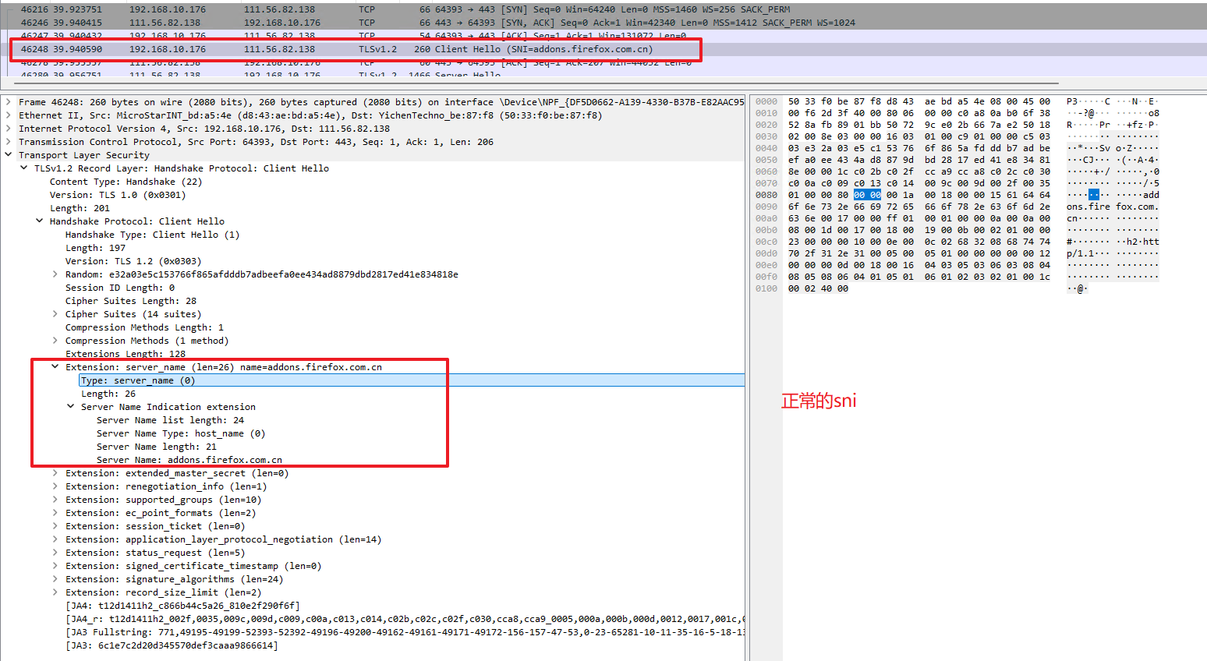Collapse Server Name Indication extension node

pos(71,407)
